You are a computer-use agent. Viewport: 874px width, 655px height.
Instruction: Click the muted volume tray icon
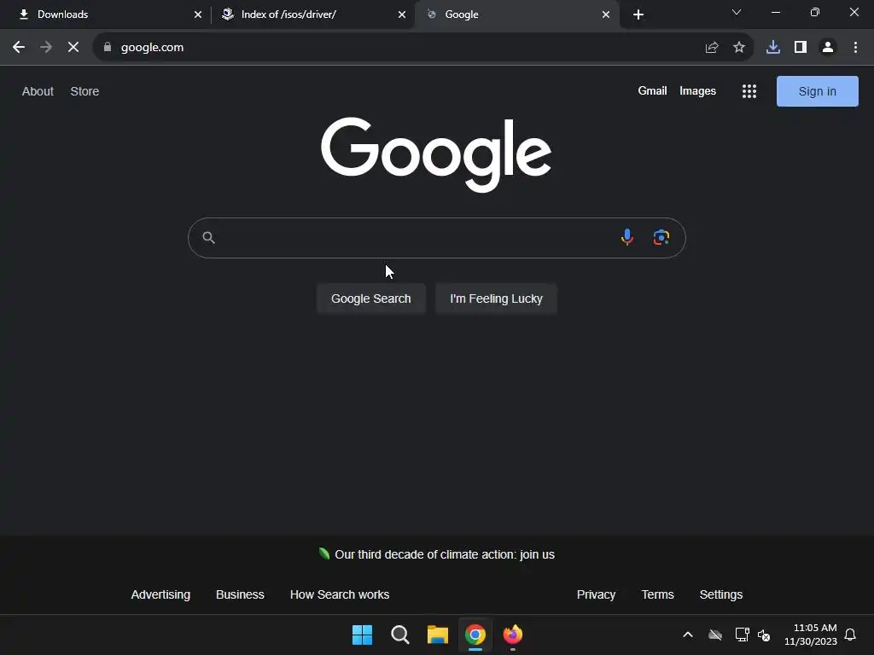coord(764,635)
